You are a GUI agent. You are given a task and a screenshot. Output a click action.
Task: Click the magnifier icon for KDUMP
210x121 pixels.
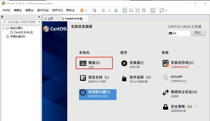[165, 78]
